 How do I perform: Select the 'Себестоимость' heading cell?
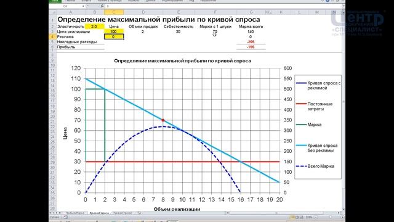click(x=179, y=27)
